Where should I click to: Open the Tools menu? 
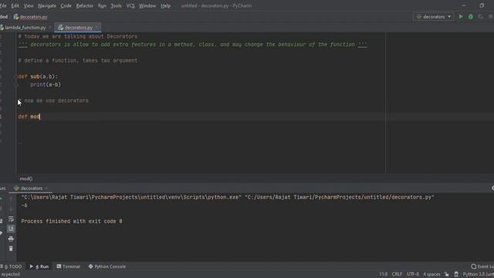116,5
